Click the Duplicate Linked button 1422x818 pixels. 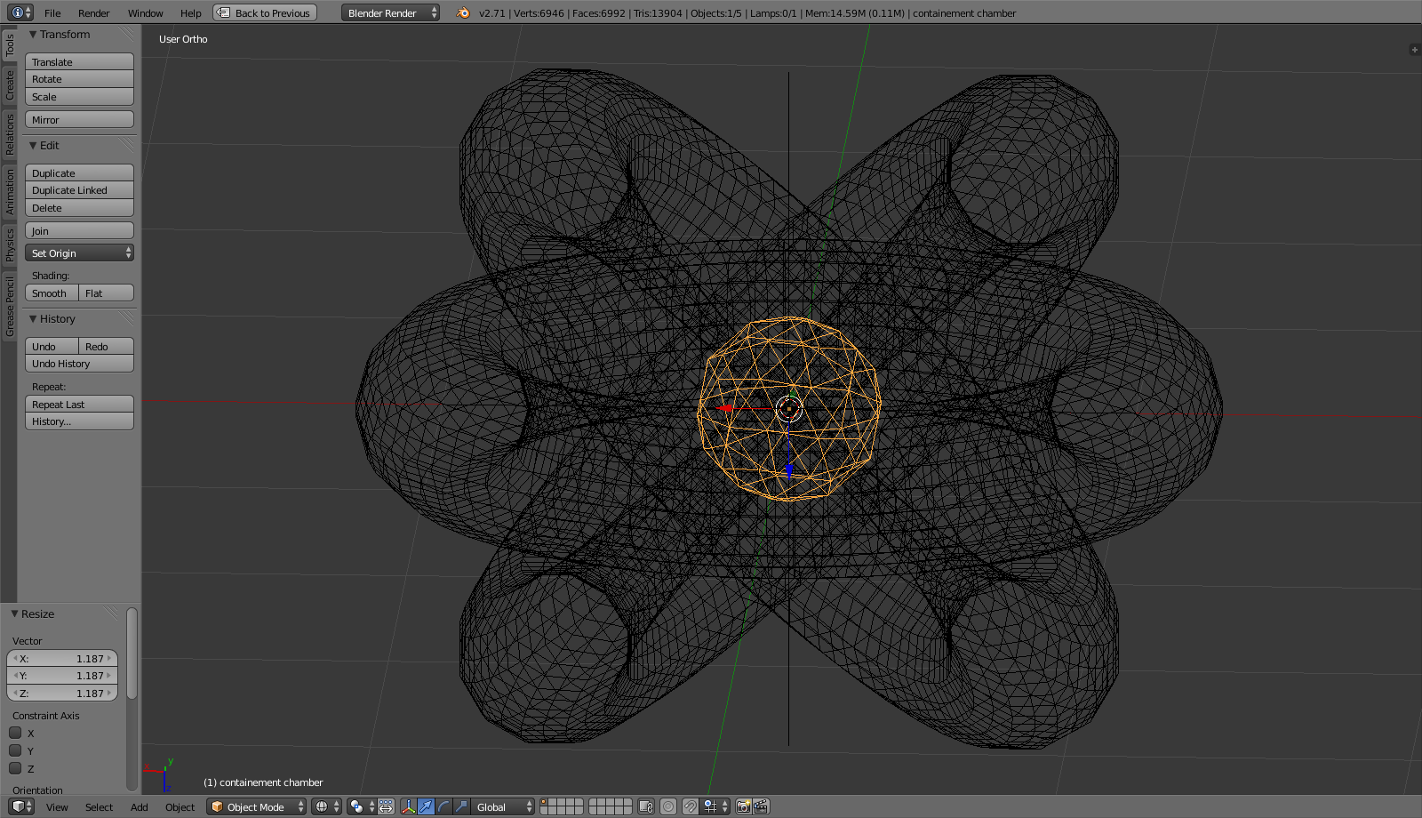coord(79,190)
